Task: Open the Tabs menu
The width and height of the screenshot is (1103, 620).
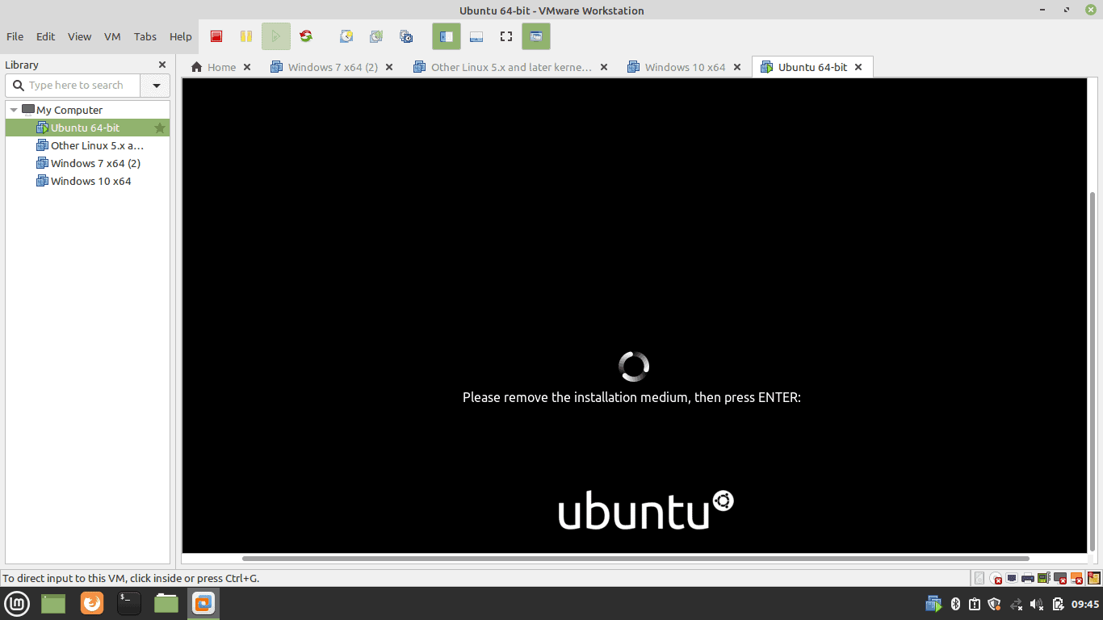Action: (145, 36)
